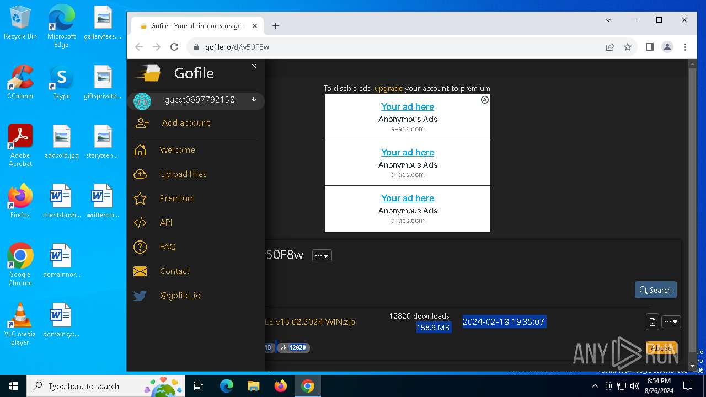Click the Abuse button
This screenshot has height=397, width=706.
pos(661,348)
